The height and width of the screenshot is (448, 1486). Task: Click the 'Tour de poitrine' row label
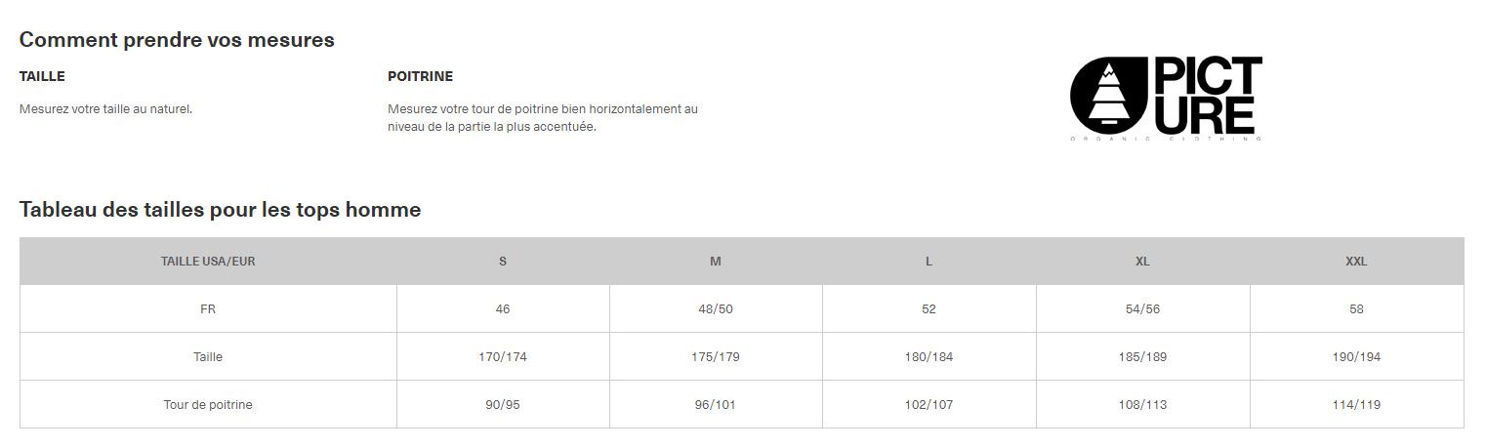coord(208,405)
